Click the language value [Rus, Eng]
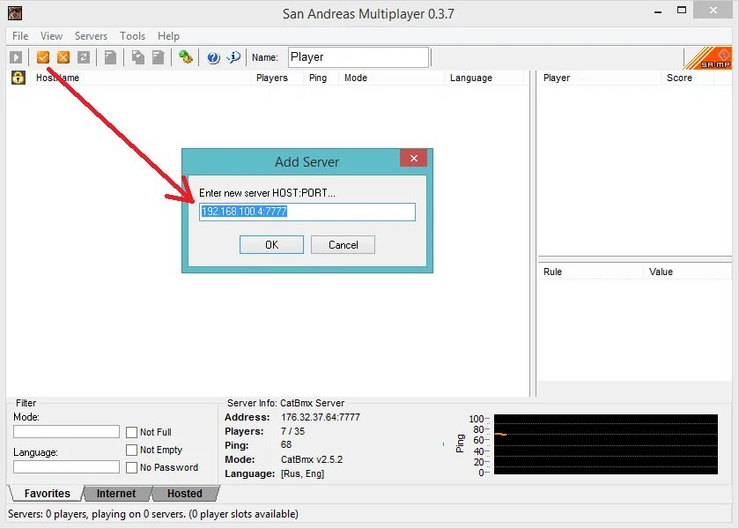Screen dimensions: 739x529 click(303, 473)
